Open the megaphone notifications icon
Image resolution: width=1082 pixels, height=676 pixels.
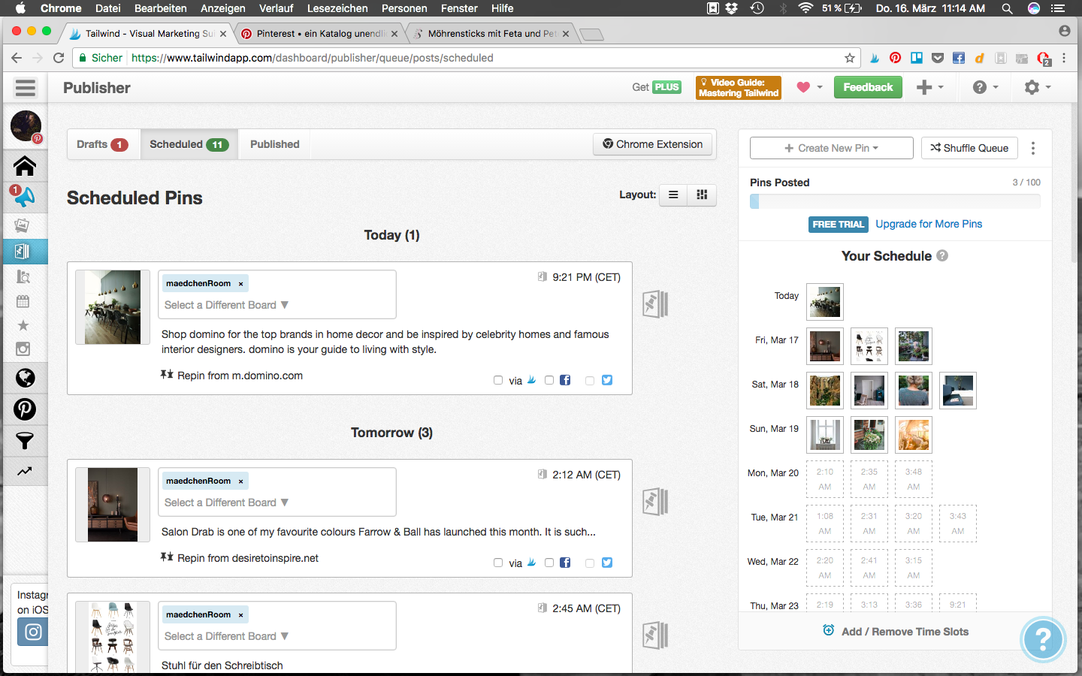point(25,197)
